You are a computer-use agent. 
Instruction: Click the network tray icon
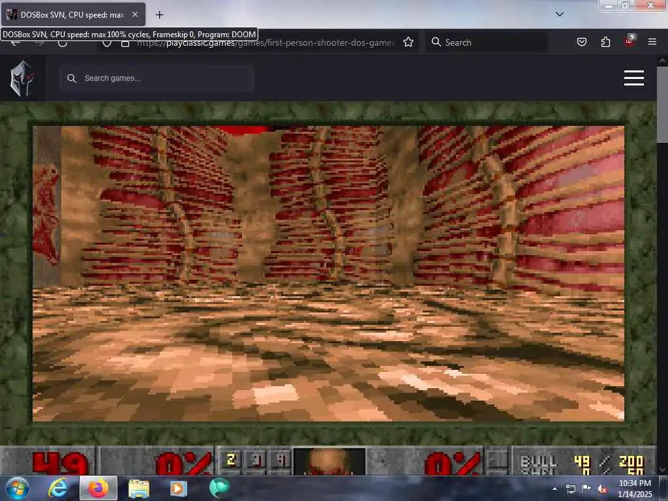click(x=570, y=489)
